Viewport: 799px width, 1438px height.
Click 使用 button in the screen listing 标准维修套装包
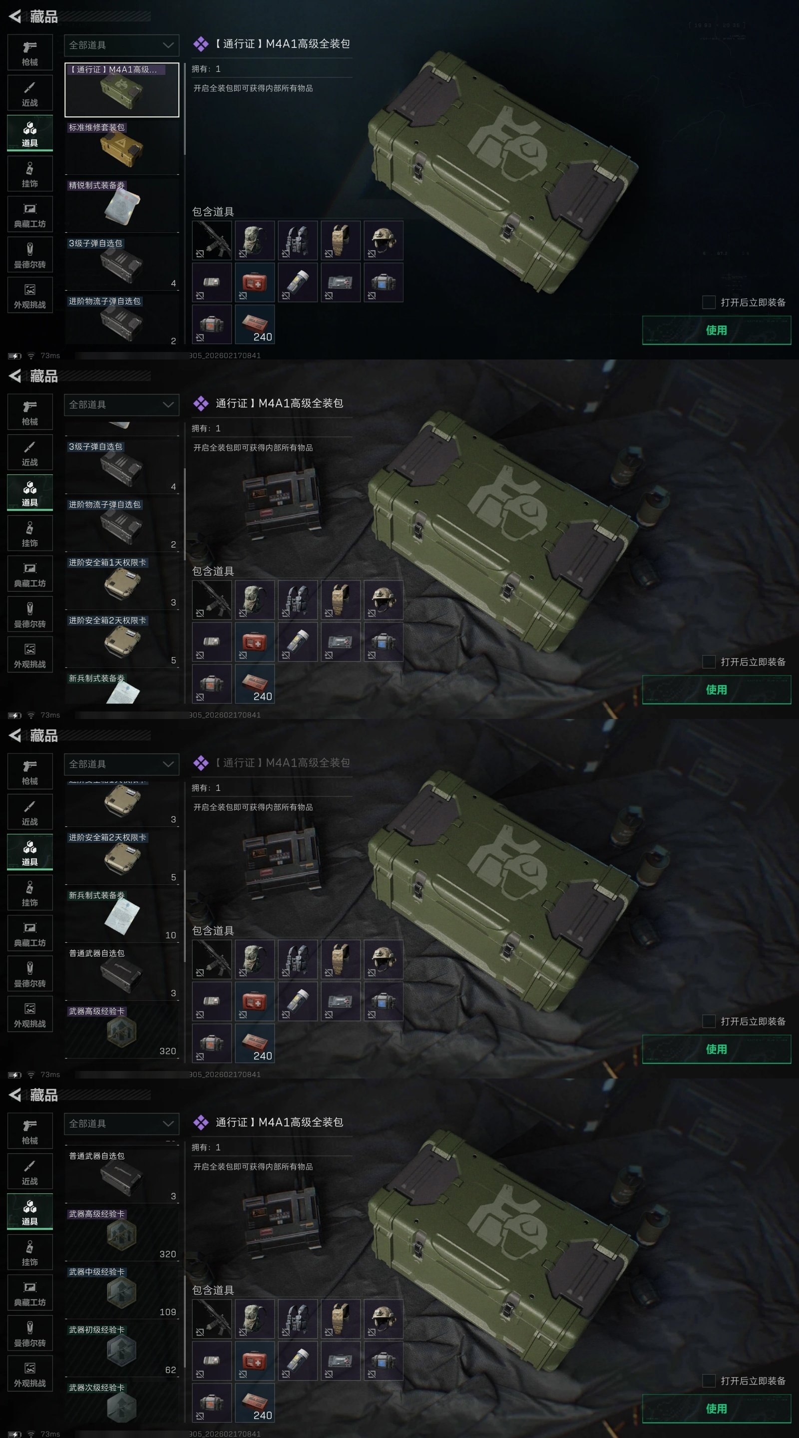coord(717,330)
